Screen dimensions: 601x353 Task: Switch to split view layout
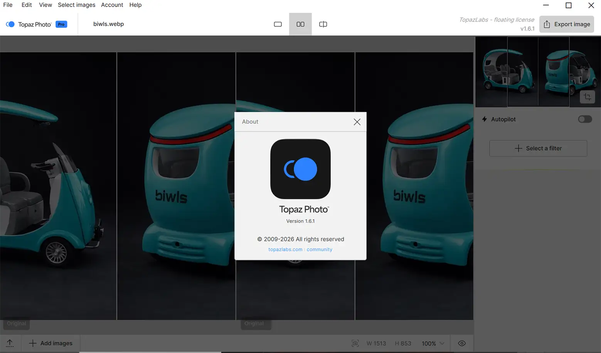coord(323,24)
